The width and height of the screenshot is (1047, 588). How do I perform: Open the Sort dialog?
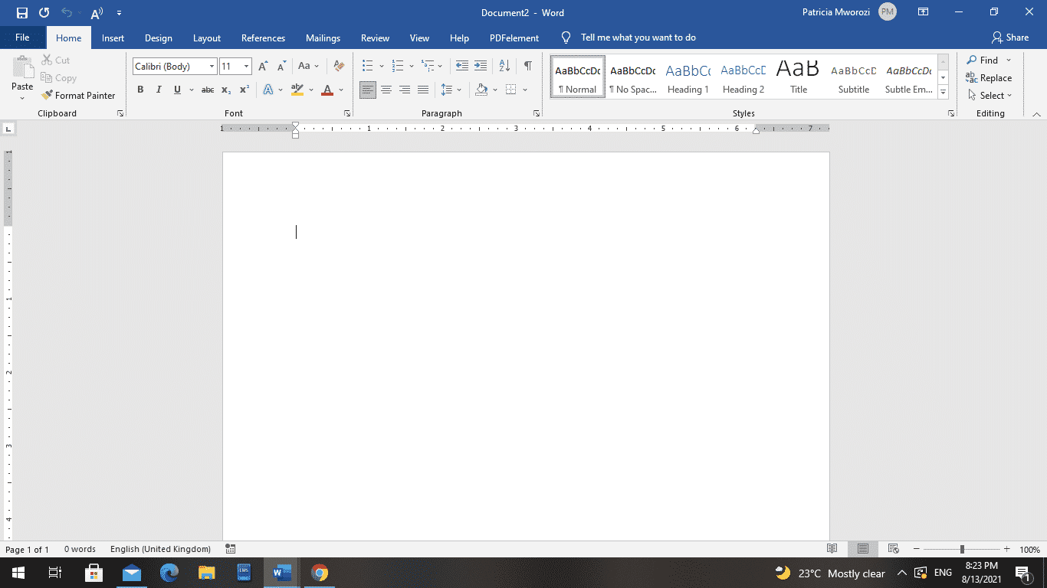(x=504, y=66)
